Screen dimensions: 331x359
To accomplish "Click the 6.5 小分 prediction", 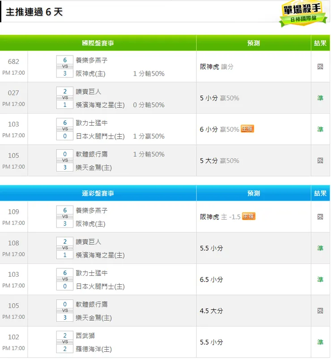I will (x=211, y=279).
